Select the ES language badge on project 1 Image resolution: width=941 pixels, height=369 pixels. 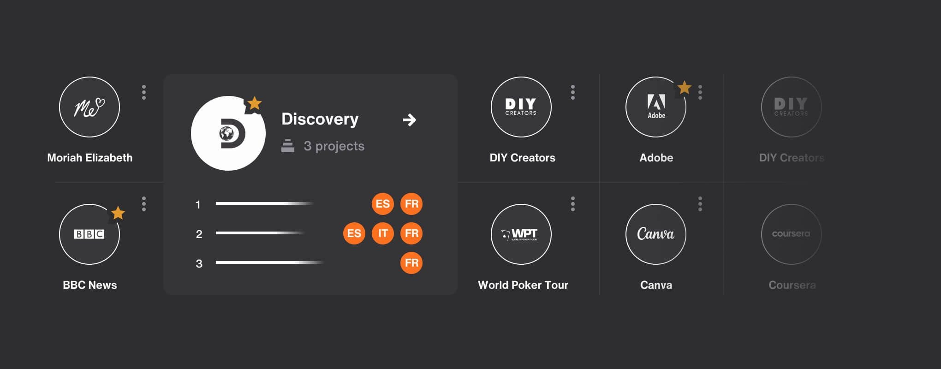coord(383,204)
